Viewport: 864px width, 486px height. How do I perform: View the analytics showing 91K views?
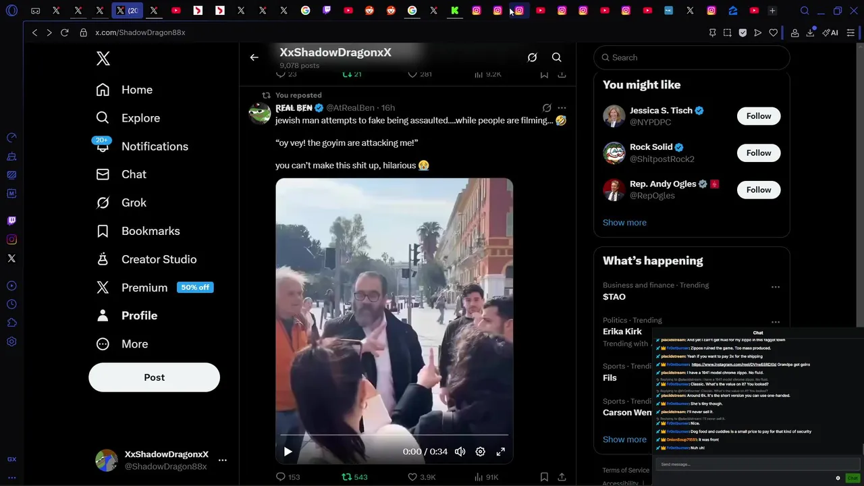coord(486,477)
